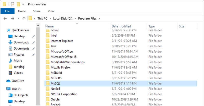The height and width of the screenshot is (106, 204).
Task: Go up one level with Up arrow
Action: tap(24, 19)
